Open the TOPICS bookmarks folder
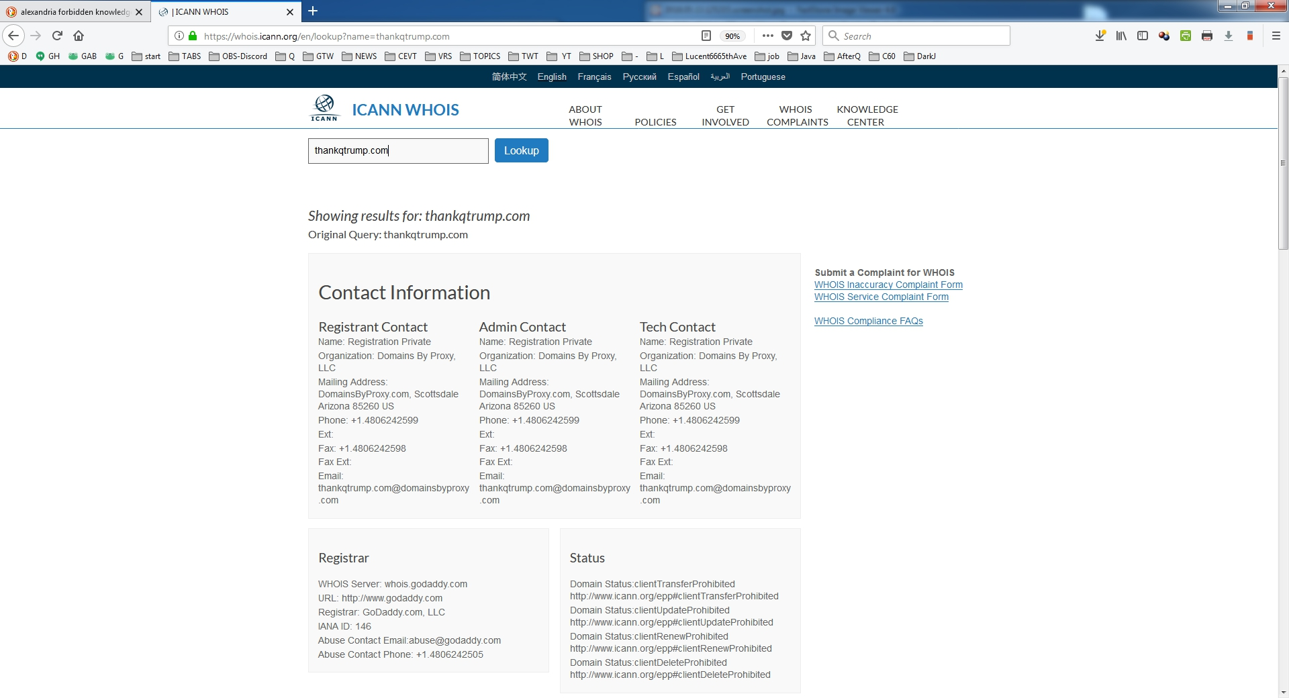 (480, 56)
